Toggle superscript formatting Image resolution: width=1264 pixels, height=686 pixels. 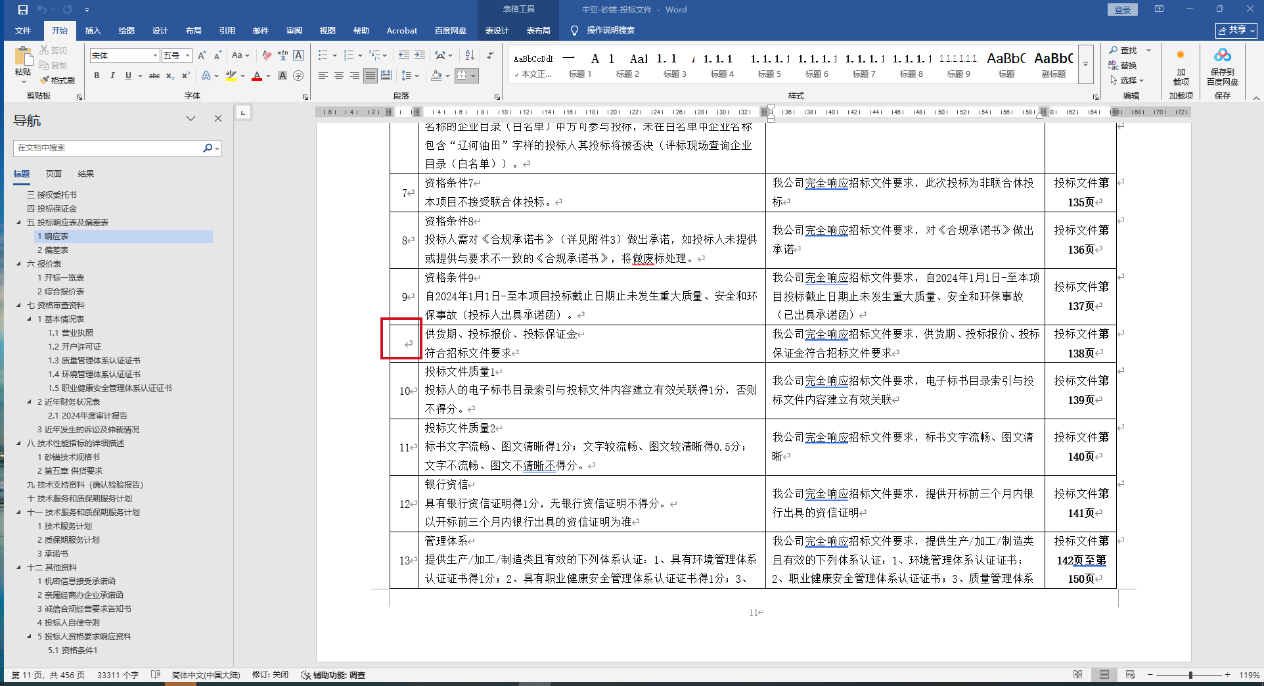click(x=186, y=76)
